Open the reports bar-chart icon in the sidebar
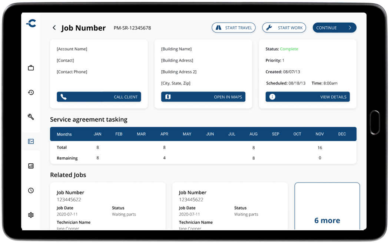391x244 pixels. tap(31, 166)
